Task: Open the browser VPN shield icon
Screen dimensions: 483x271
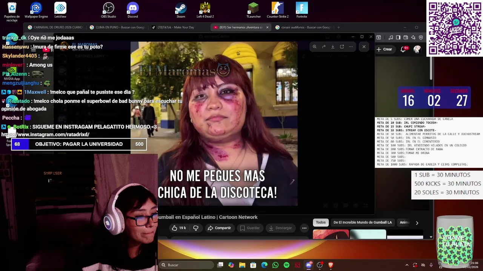Action: click(421, 37)
